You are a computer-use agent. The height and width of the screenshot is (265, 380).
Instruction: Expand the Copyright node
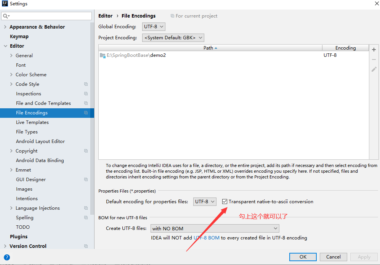pos(11,151)
